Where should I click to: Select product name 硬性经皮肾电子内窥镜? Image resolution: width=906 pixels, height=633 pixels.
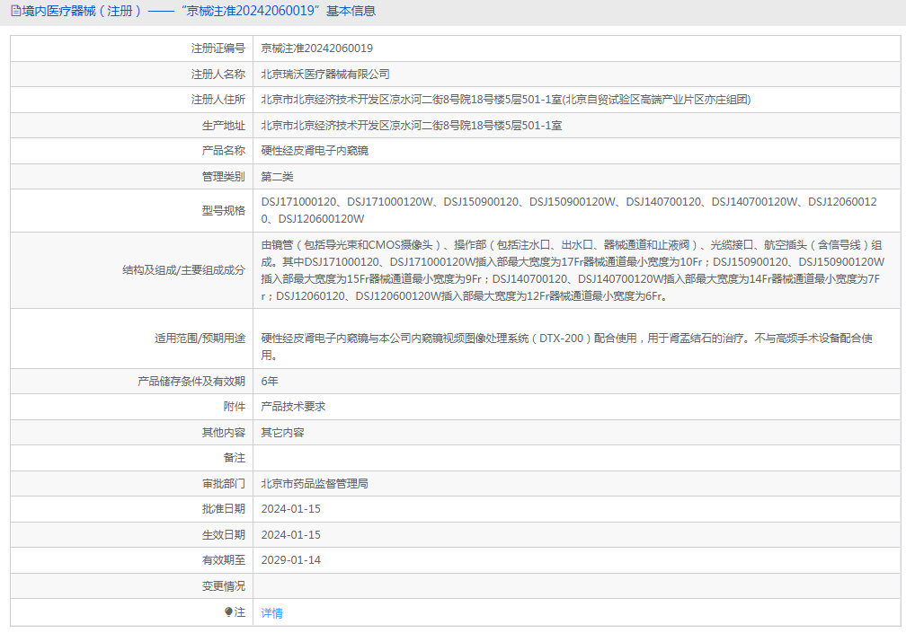point(315,151)
